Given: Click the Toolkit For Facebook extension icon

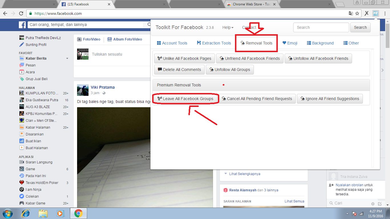Looking at the screenshot, I should click(x=376, y=13).
